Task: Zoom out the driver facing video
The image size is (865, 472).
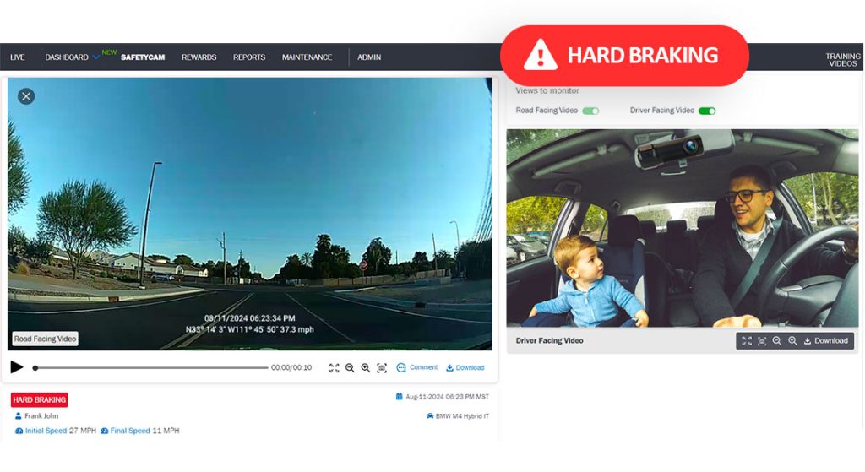Action: click(x=777, y=341)
